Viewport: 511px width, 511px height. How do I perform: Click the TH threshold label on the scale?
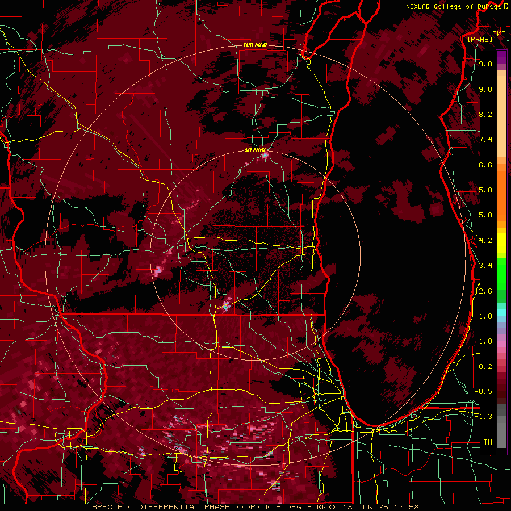(x=488, y=442)
